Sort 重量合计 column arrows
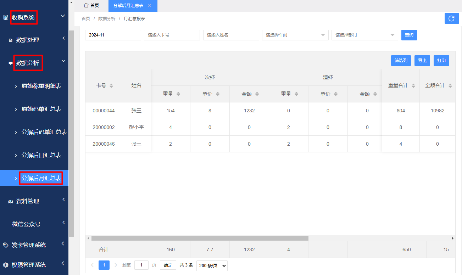 413,86
